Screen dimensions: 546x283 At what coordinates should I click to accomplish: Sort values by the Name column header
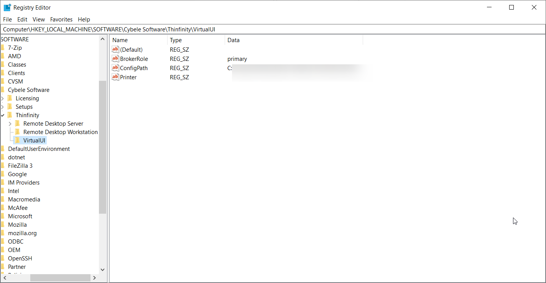point(139,40)
